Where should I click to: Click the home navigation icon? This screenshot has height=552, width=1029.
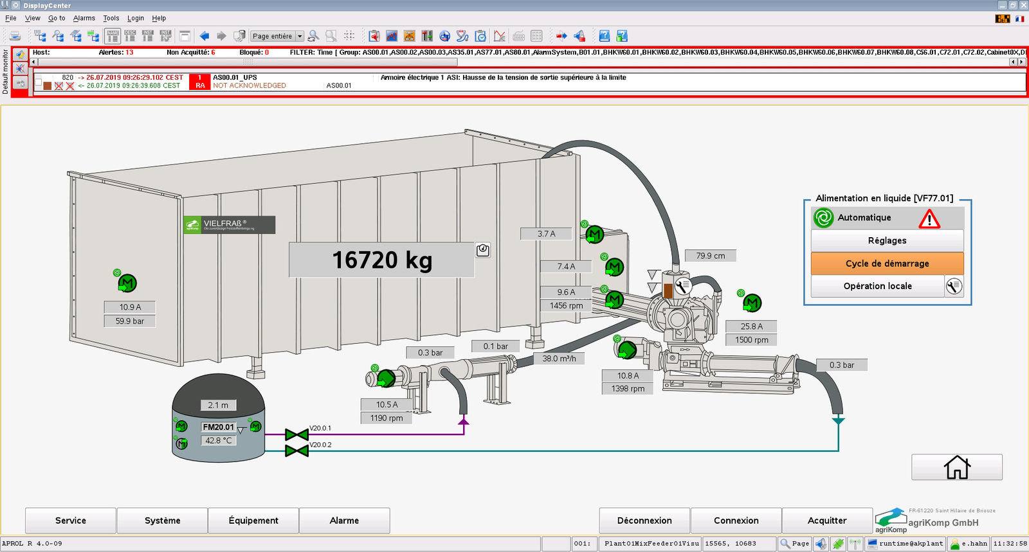956,467
